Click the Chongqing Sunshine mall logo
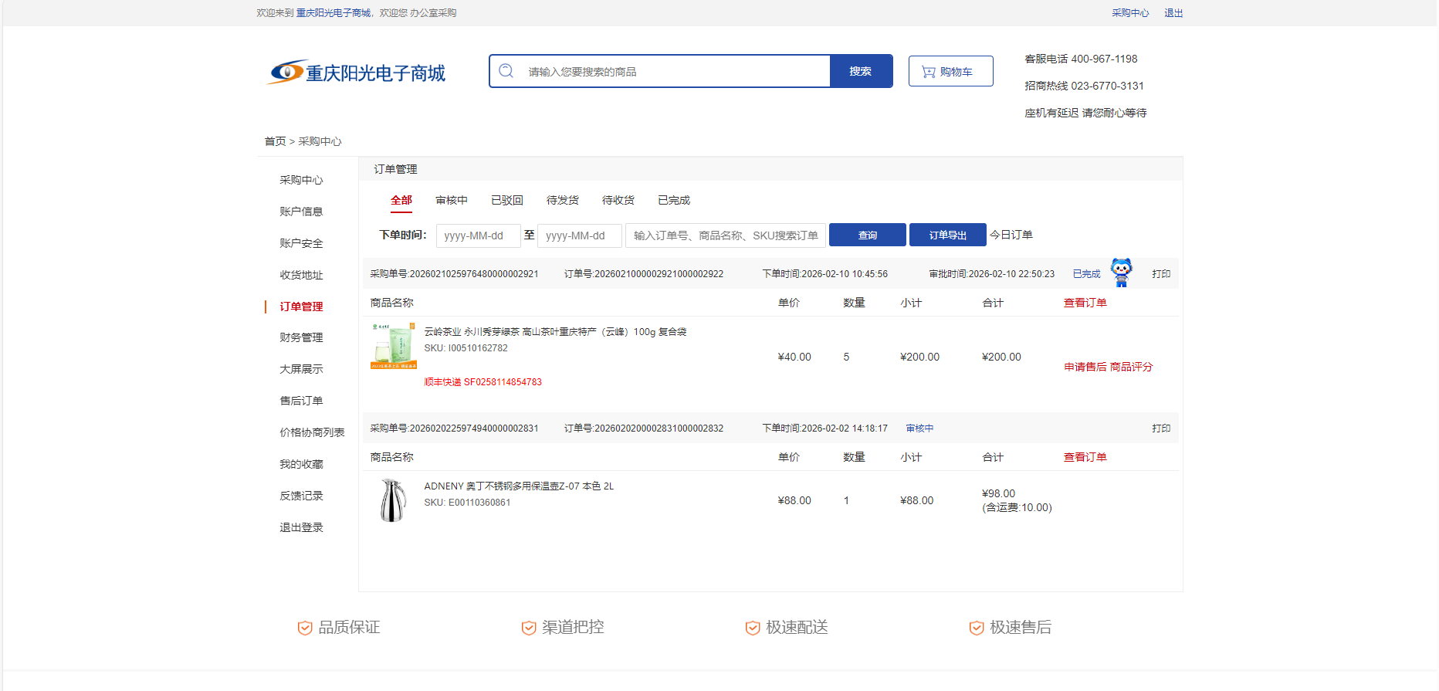 (x=357, y=73)
